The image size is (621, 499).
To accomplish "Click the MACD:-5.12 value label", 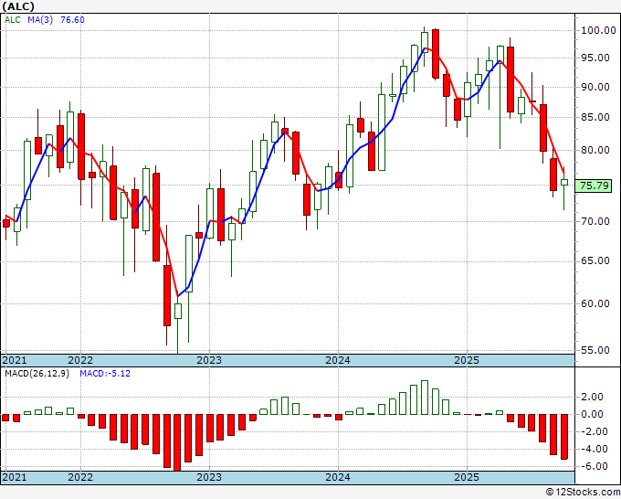I will (105, 374).
